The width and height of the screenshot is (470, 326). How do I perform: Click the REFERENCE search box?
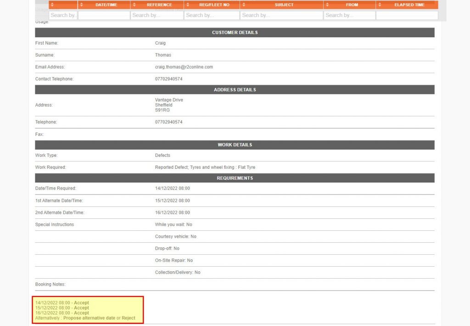[x=157, y=15]
